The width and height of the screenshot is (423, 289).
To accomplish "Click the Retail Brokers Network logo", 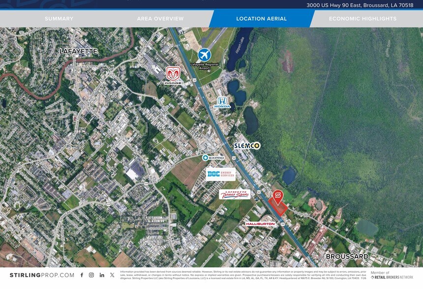I will [x=392, y=277].
